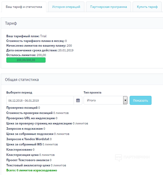
Task: Click the Тариф panel header
Action: pos(11,23)
